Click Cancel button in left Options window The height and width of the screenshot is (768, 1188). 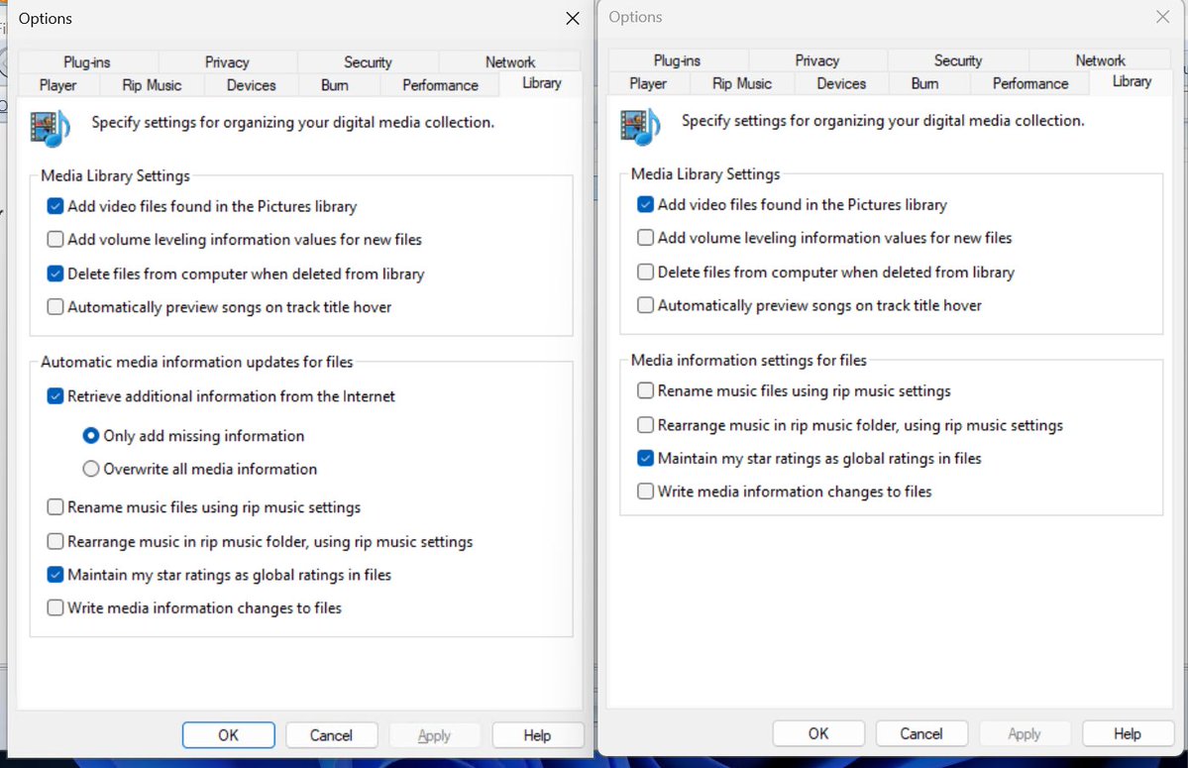click(331, 734)
